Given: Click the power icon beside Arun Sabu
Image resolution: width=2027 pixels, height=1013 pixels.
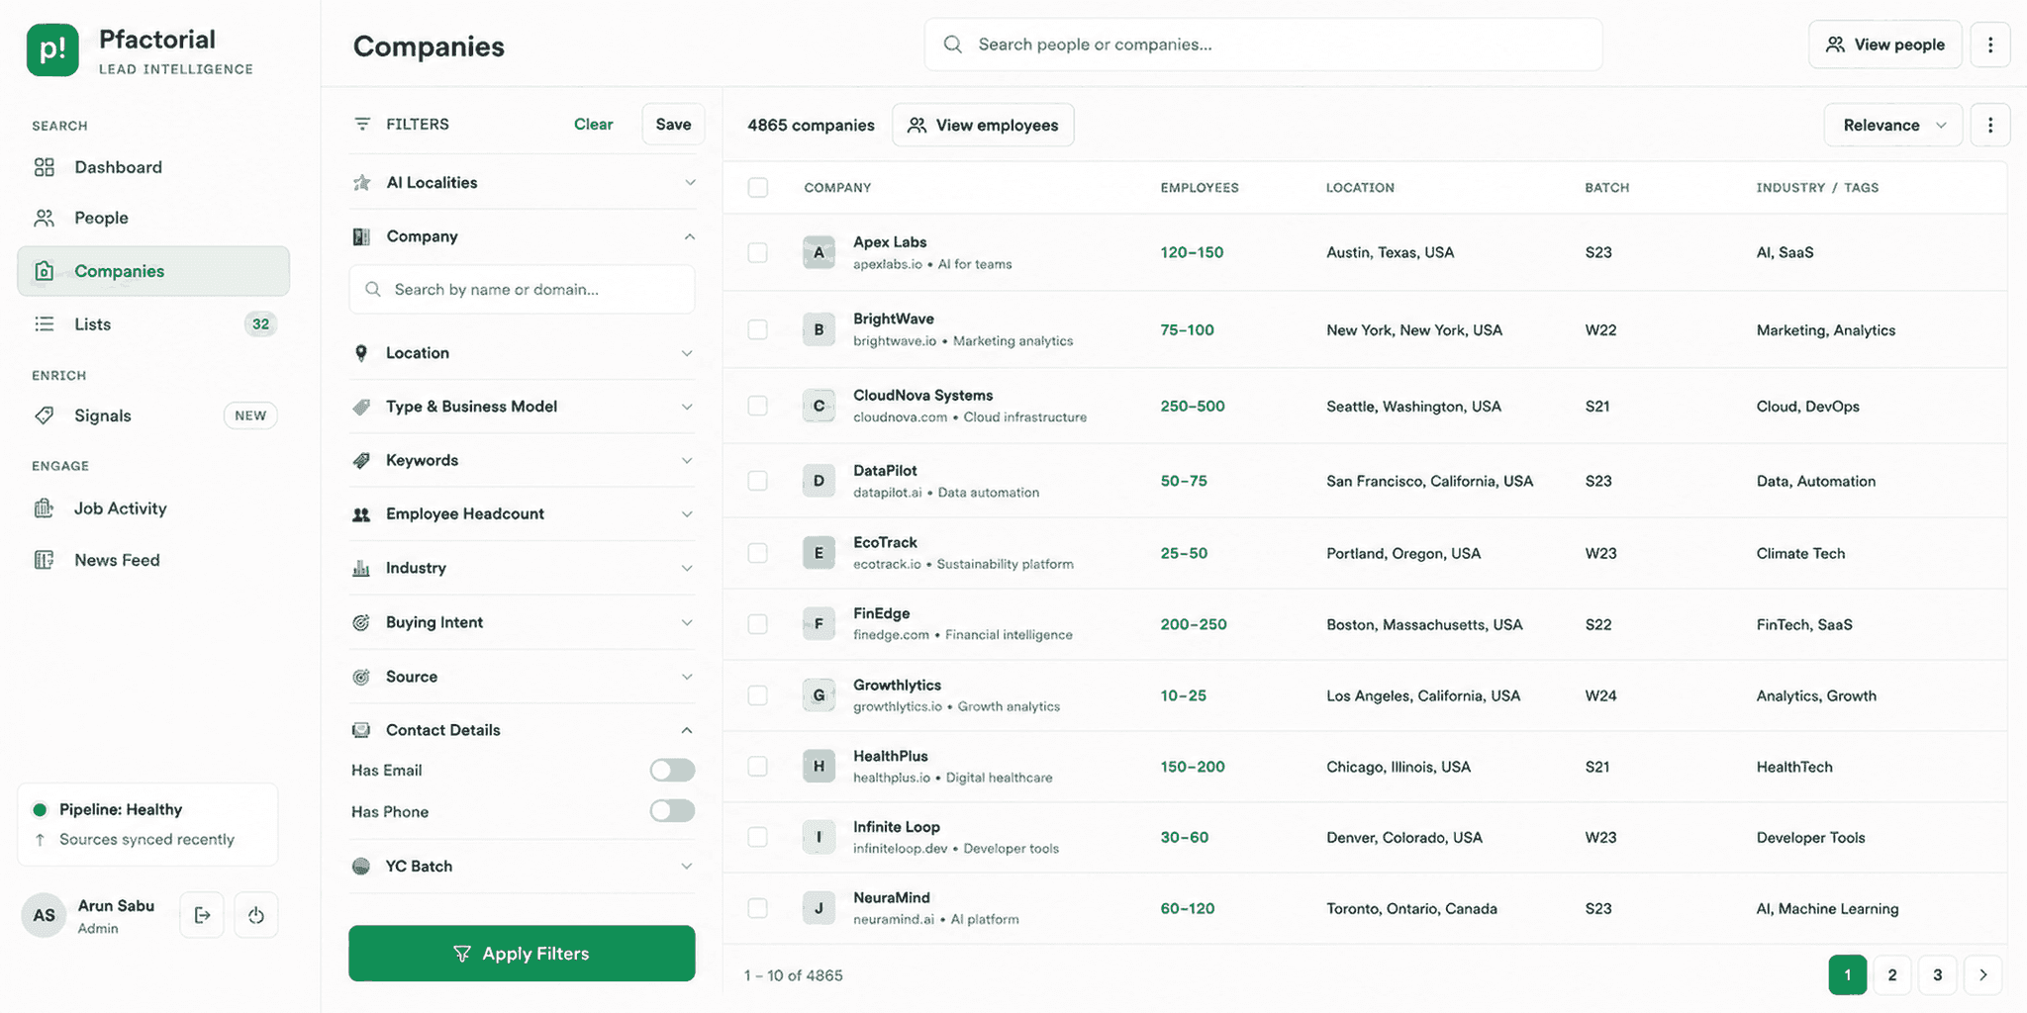Looking at the screenshot, I should coord(256,915).
